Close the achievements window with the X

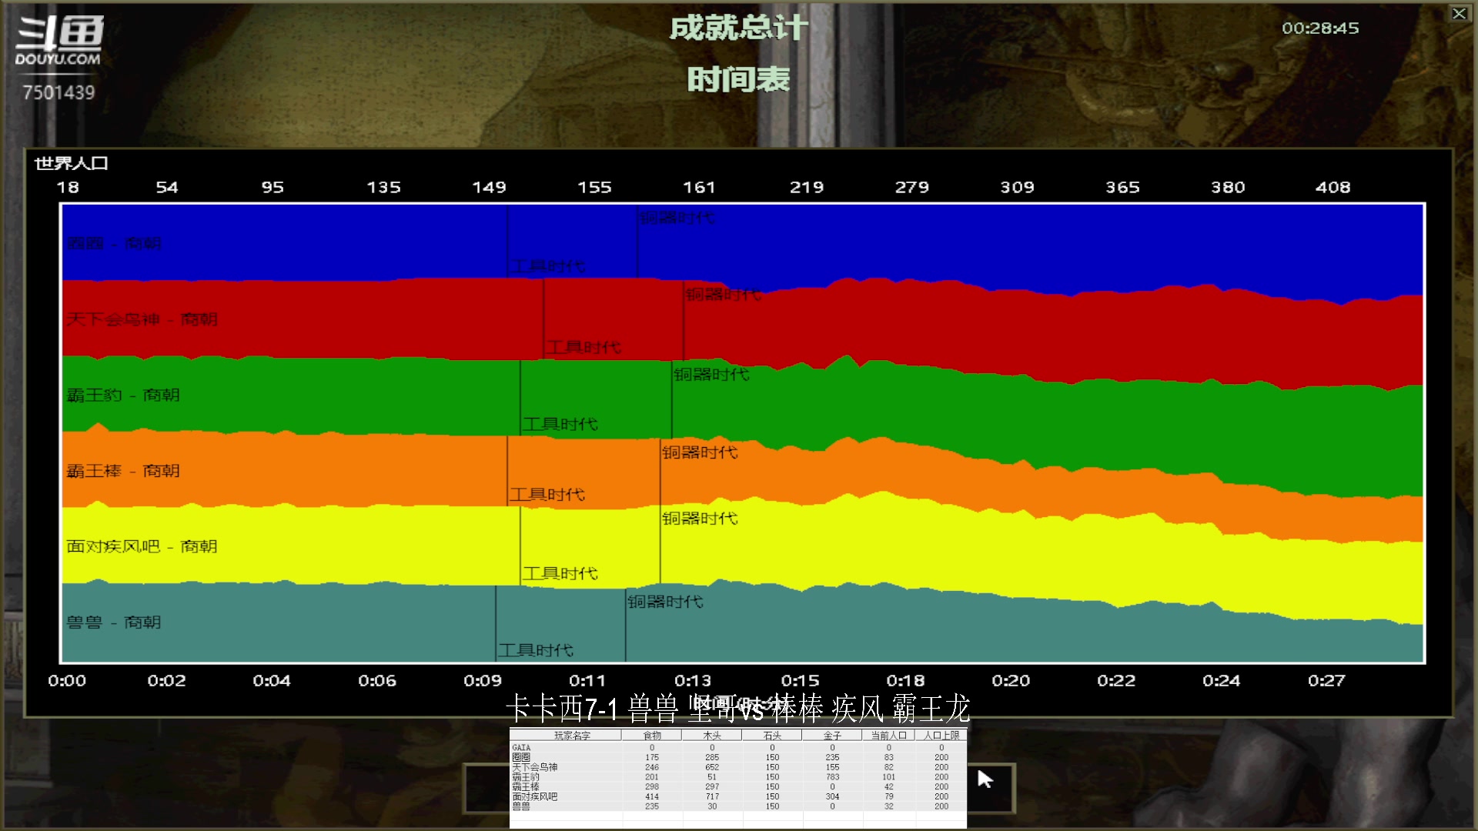tap(1459, 13)
